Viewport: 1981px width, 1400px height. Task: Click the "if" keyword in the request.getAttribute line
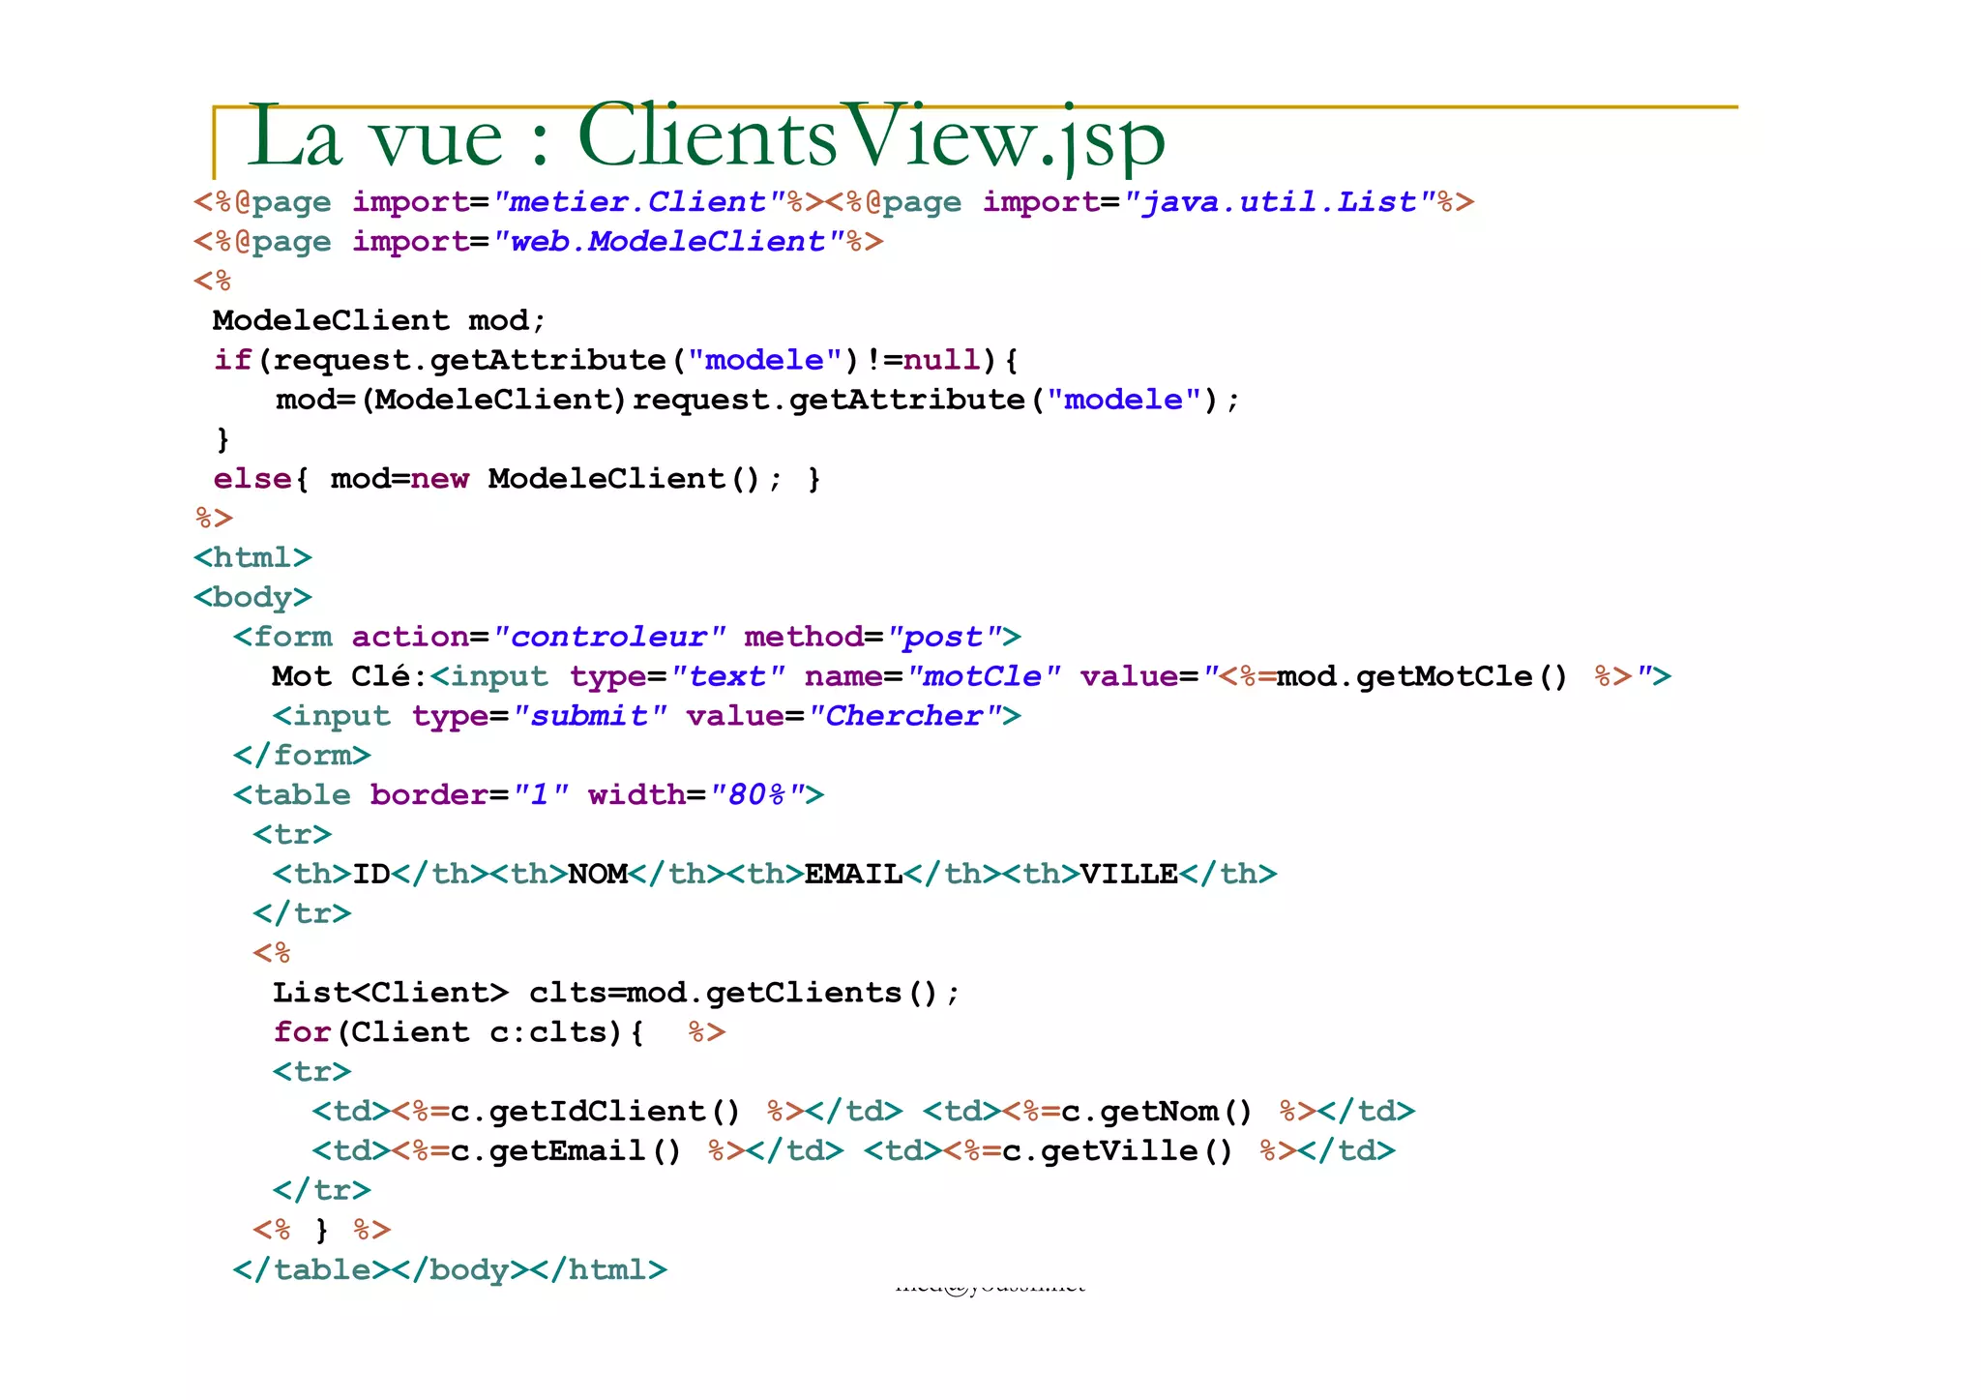(x=232, y=360)
